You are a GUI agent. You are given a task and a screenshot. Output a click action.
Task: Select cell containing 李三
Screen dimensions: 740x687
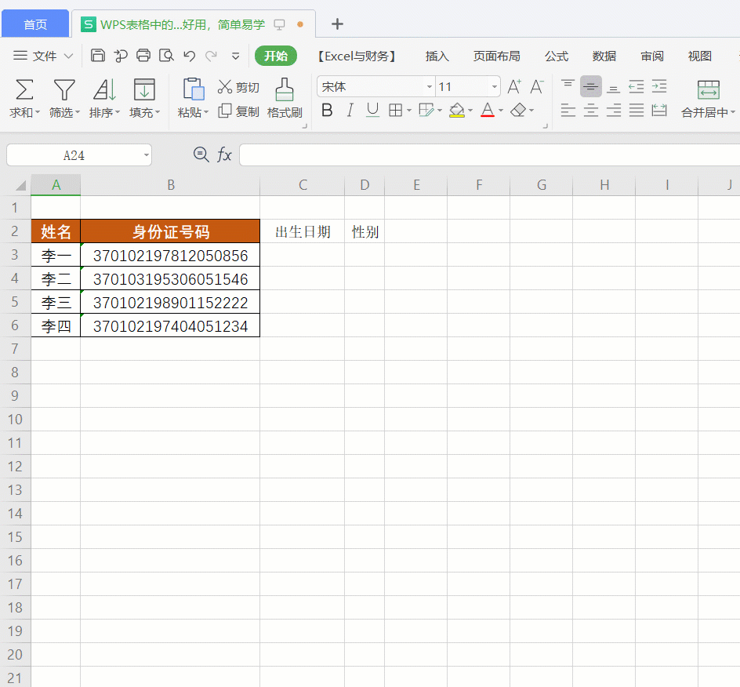[55, 302]
